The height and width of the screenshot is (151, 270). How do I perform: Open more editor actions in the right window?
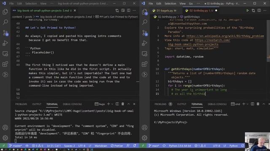(265, 10)
